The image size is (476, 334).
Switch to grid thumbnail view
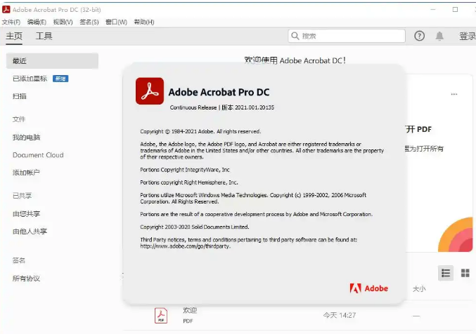[x=465, y=273]
